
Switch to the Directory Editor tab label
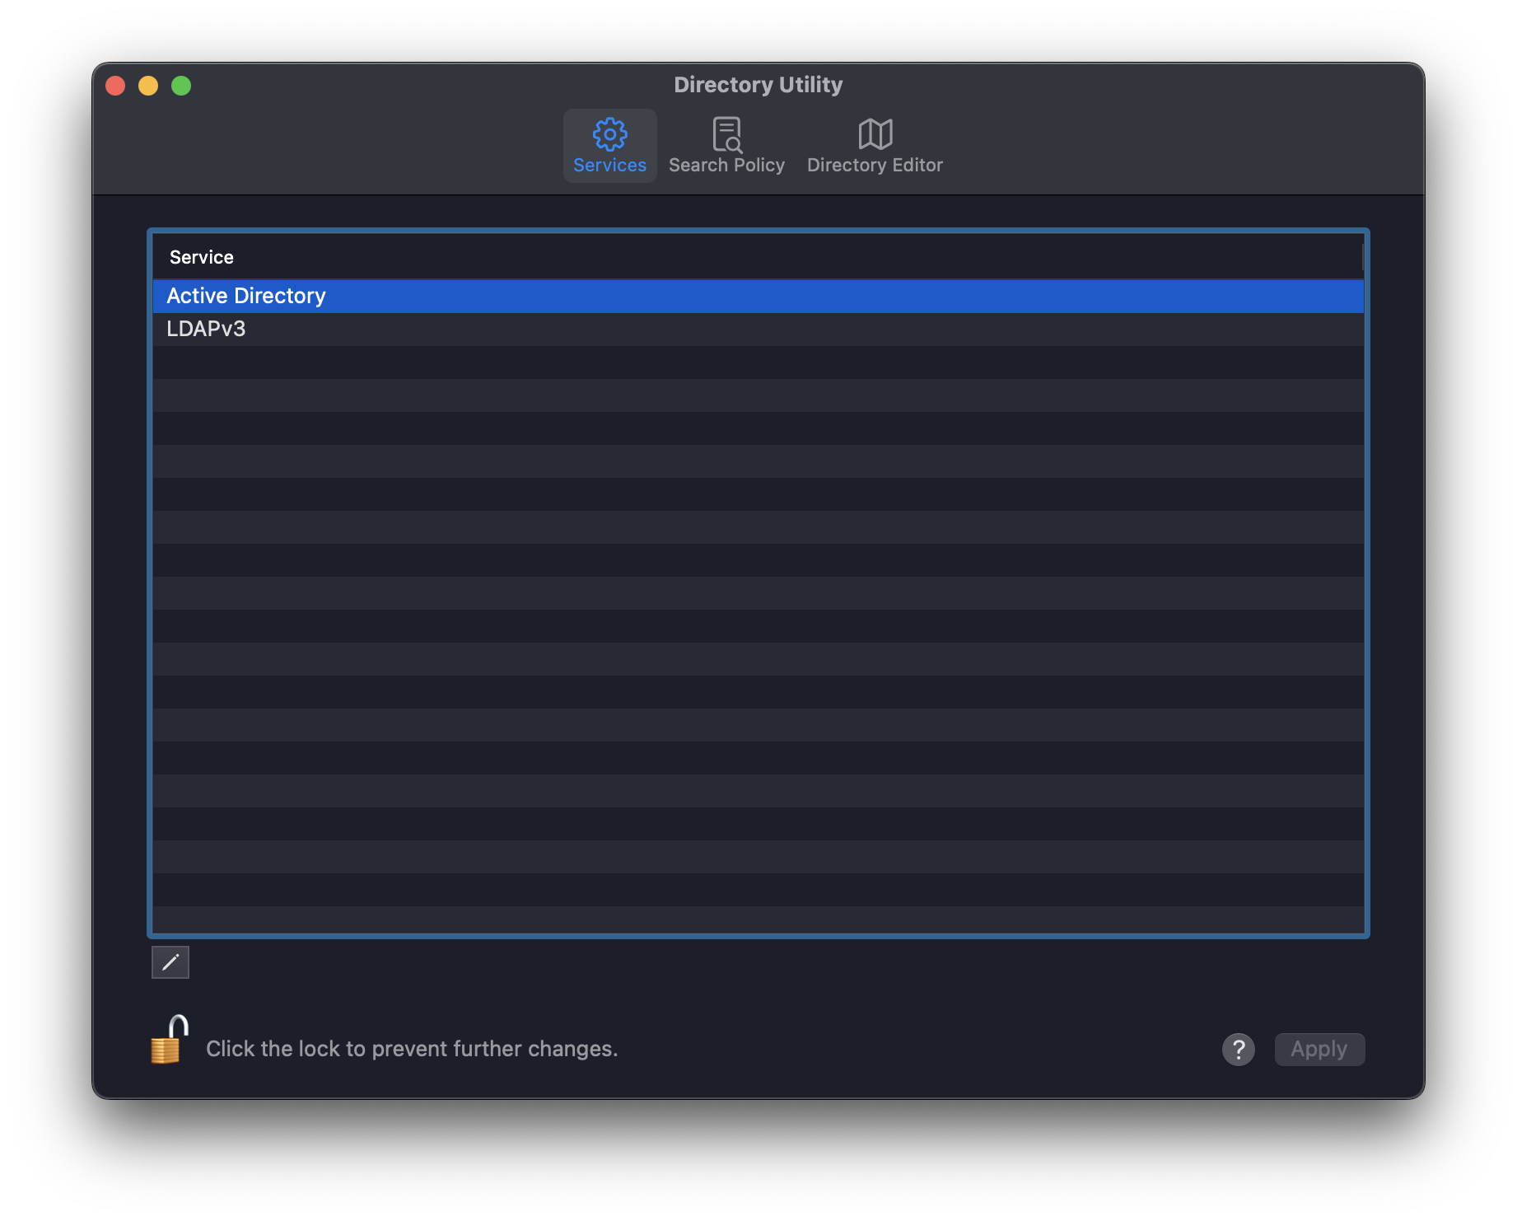[x=875, y=165]
